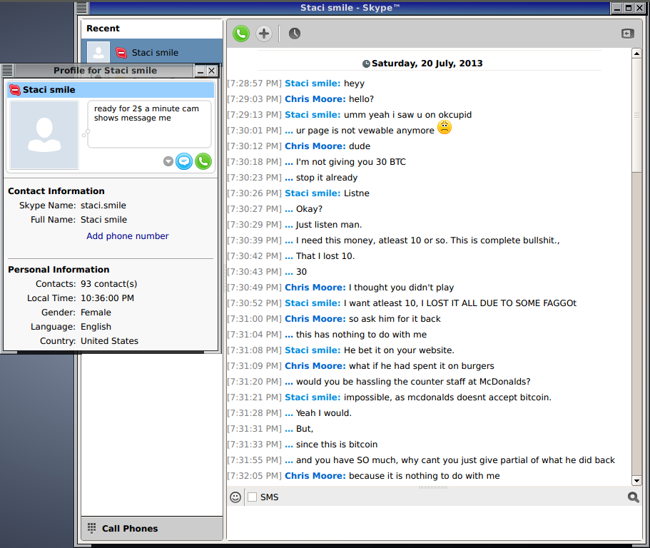Click the clock icon beside the Saturday date

click(366, 64)
